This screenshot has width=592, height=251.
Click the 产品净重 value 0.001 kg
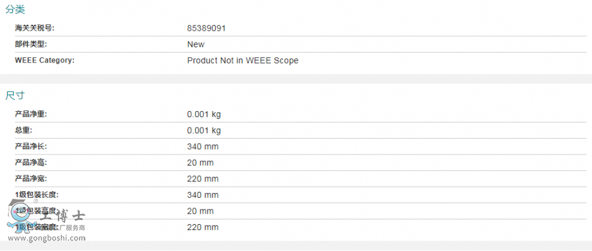coord(204,114)
